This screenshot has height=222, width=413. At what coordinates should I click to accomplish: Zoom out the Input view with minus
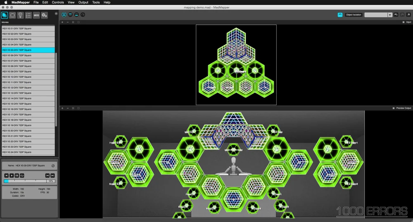[x=68, y=22]
